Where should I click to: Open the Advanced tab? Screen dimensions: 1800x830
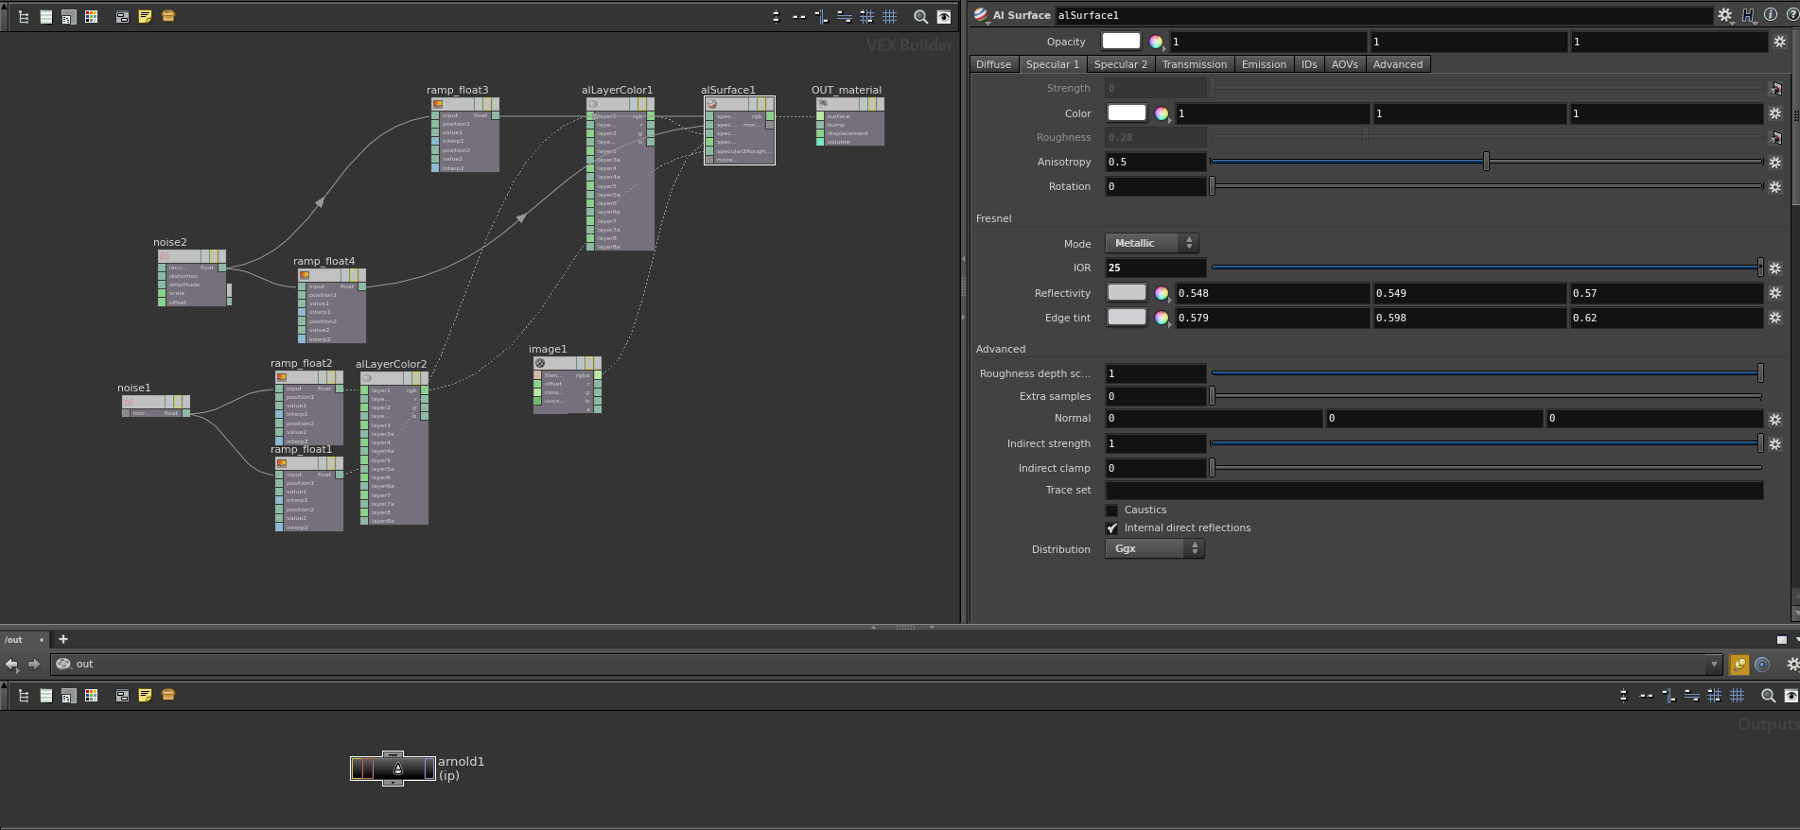point(1397,64)
